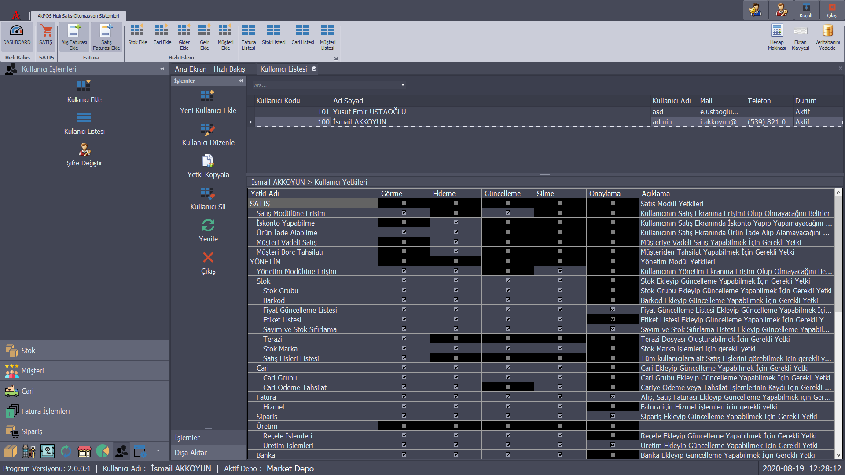The width and height of the screenshot is (845, 475).
Task: Click the Dışa Aktar button
Action: click(191, 453)
